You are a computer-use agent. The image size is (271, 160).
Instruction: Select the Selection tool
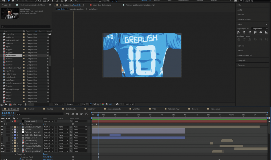pyautogui.click(x=9, y=1)
